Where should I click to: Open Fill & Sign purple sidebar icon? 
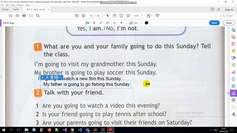pos(233,93)
